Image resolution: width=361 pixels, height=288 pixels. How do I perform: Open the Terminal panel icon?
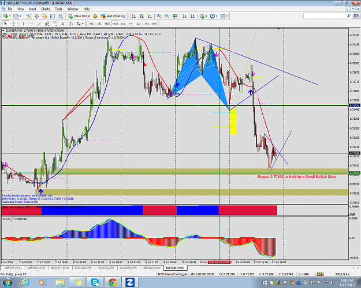point(53,16)
